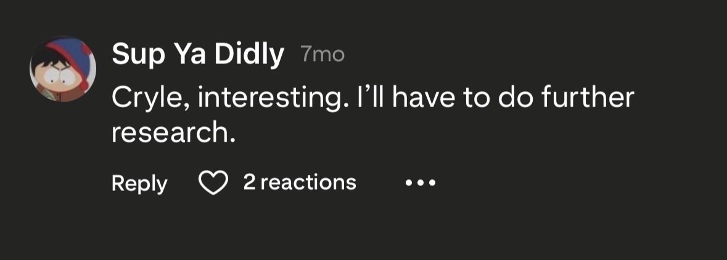Click the 7mo timestamp
This screenshot has width=727, height=260.
[x=322, y=55]
